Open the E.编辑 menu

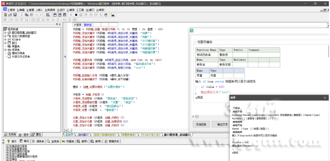pyautogui.click(x=21, y=10)
